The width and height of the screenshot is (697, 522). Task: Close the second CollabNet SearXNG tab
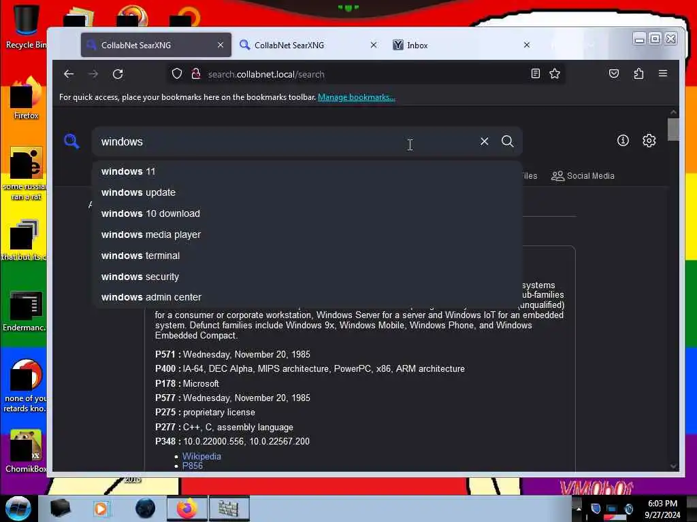pos(374,45)
